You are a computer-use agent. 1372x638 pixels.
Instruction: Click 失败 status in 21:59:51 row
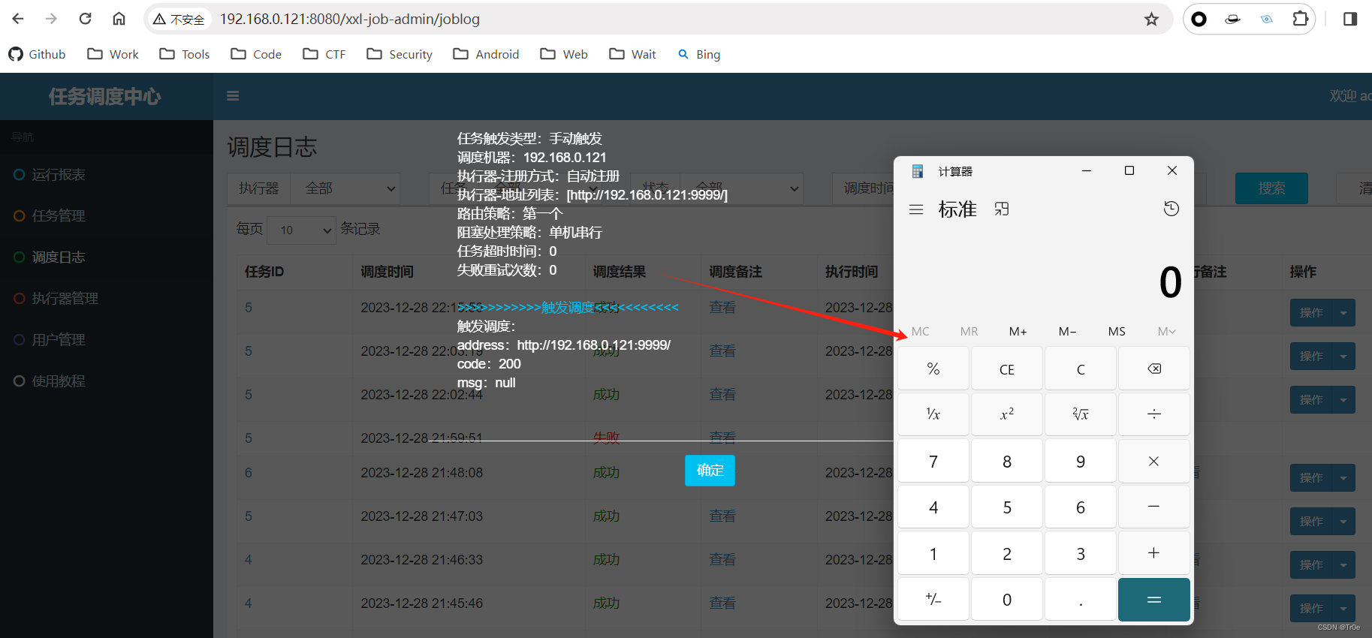coord(606,438)
